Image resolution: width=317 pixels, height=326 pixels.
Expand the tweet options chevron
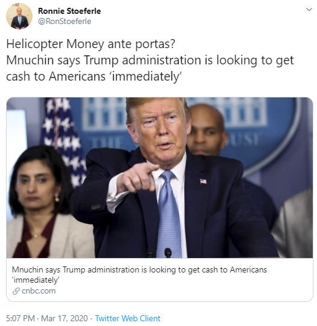[309, 10]
